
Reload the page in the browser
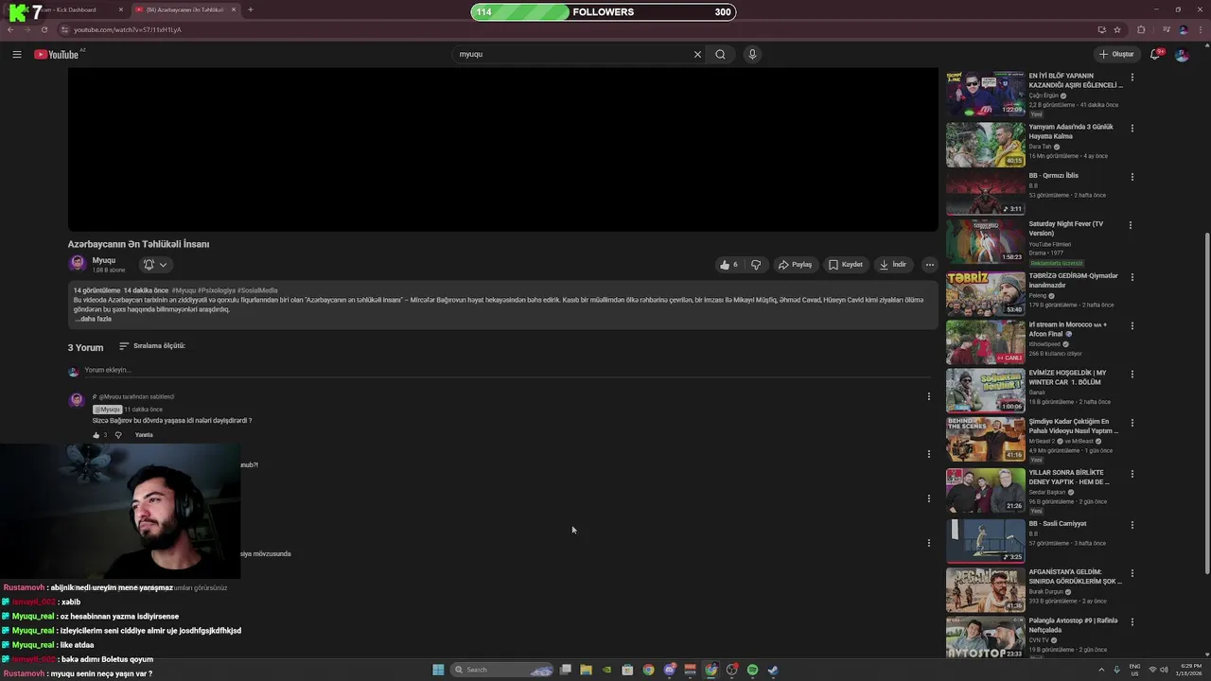[44, 29]
